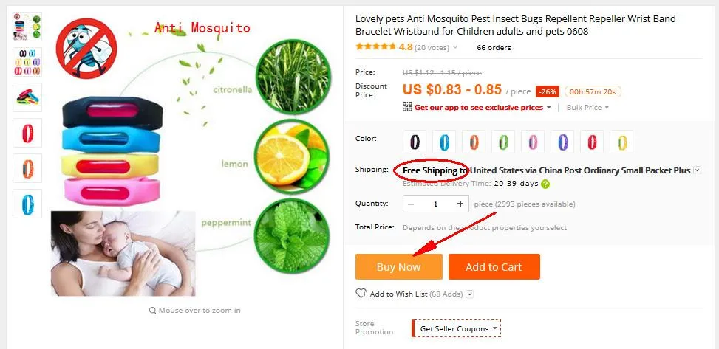Image resolution: width=719 pixels, height=349 pixels.
Task: Select the black wristband color option
Action: coord(415,142)
